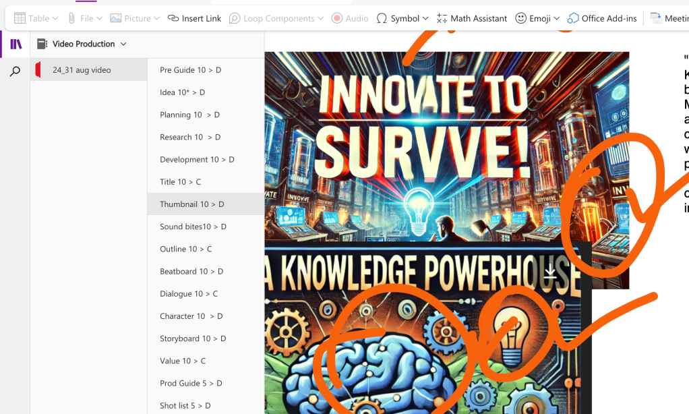Select the Thumbnail 10 > D page
The width and height of the screenshot is (689, 414).
206,204
